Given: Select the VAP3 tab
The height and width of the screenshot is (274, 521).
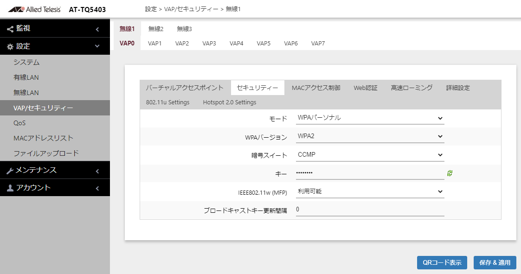Looking at the screenshot, I should pyautogui.click(x=209, y=44).
